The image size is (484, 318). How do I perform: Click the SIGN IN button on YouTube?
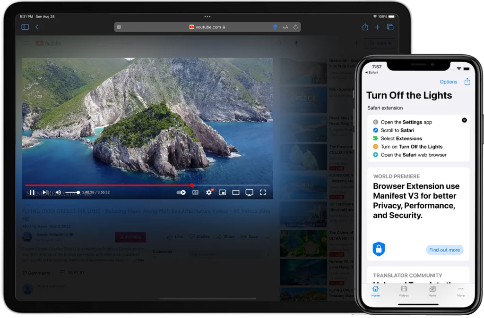pos(380,43)
